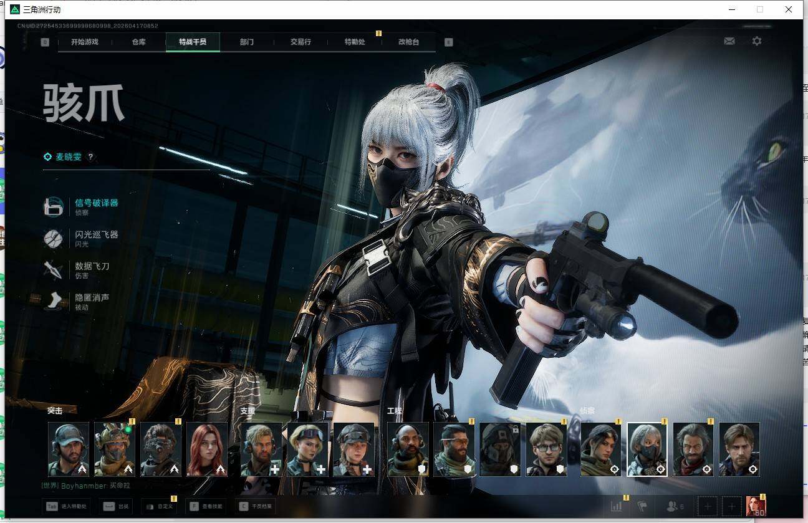Select the 信号破译器 skill icon

54,207
